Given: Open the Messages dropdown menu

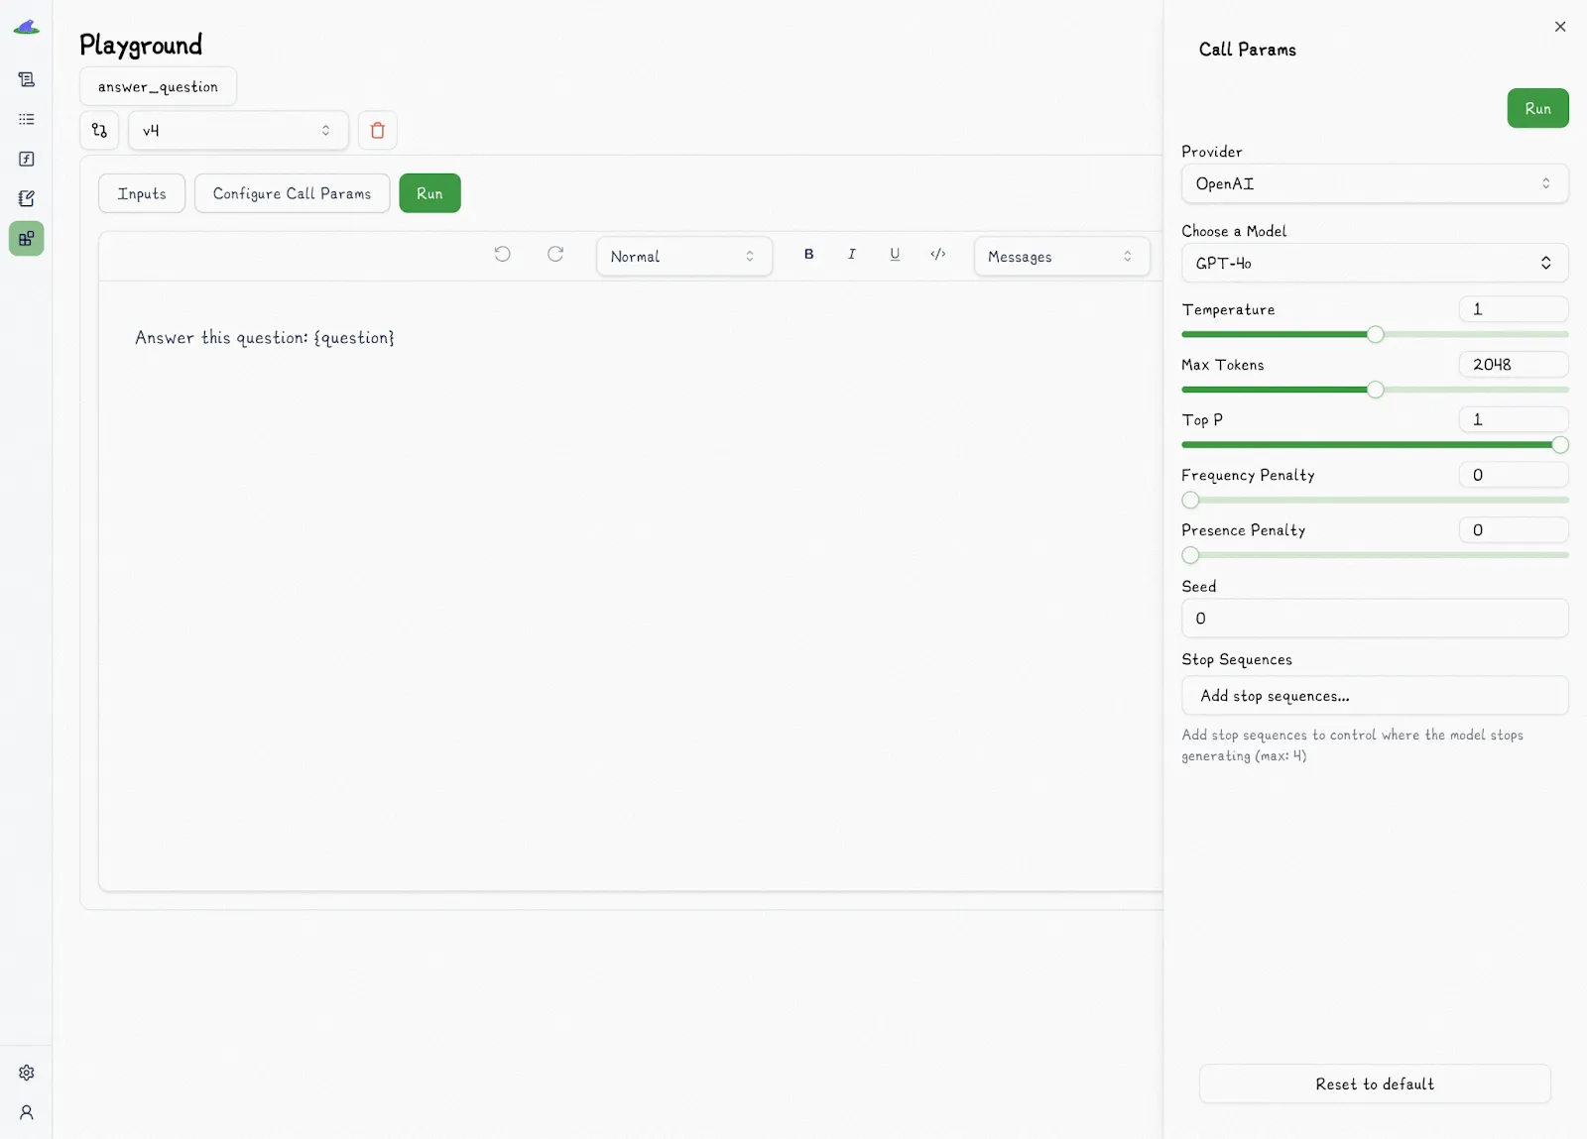Looking at the screenshot, I should tap(1060, 257).
